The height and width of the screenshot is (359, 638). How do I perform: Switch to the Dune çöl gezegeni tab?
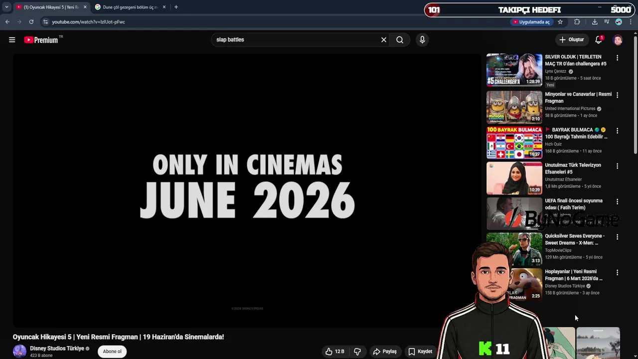pos(130,7)
